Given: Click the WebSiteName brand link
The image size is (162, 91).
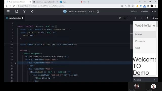Looking at the screenshot, I should coord(145,26).
